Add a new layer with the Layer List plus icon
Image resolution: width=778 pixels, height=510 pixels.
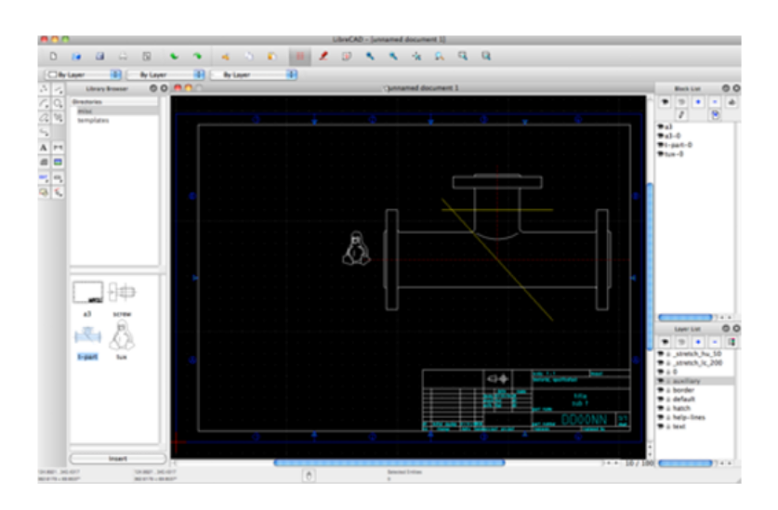[x=698, y=342]
